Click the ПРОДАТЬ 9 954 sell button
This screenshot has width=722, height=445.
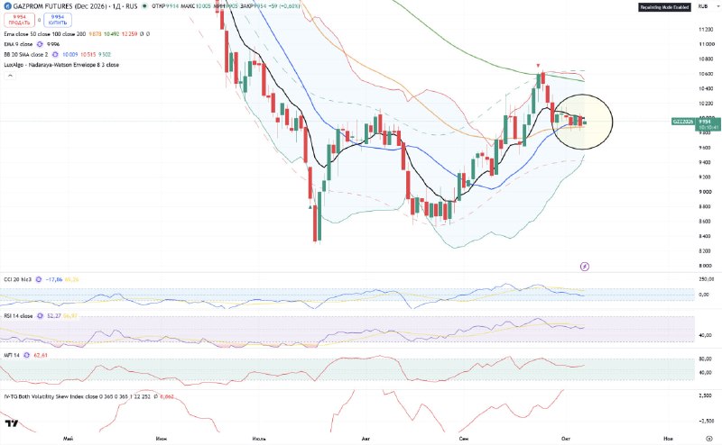[x=19, y=20]
